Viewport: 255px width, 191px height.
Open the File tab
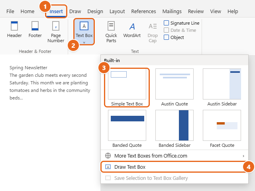[x=10, y=12]
